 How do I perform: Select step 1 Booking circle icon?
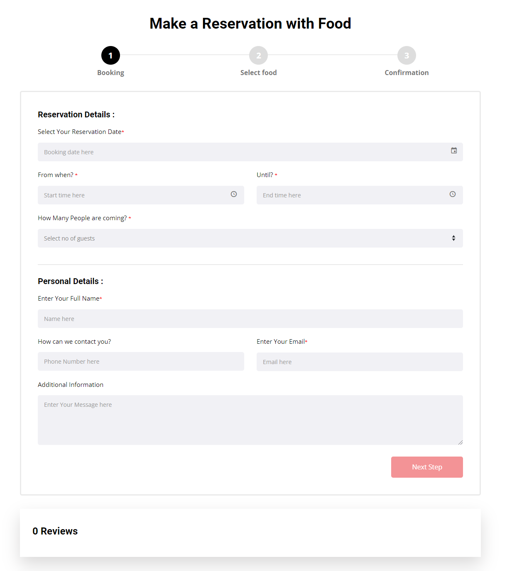click(110, 55)
